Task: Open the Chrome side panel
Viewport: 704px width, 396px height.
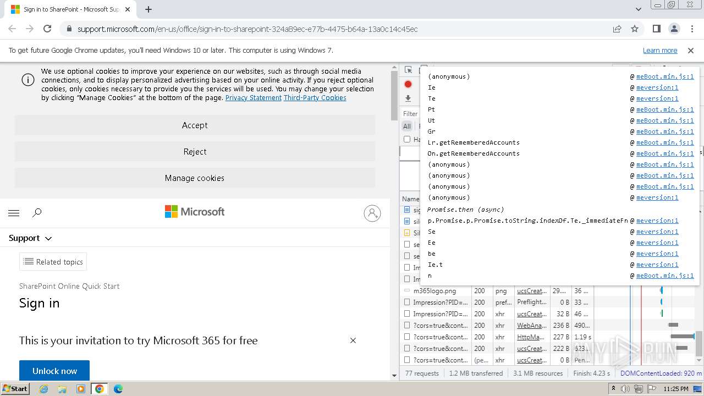Action: click(657, 29)
